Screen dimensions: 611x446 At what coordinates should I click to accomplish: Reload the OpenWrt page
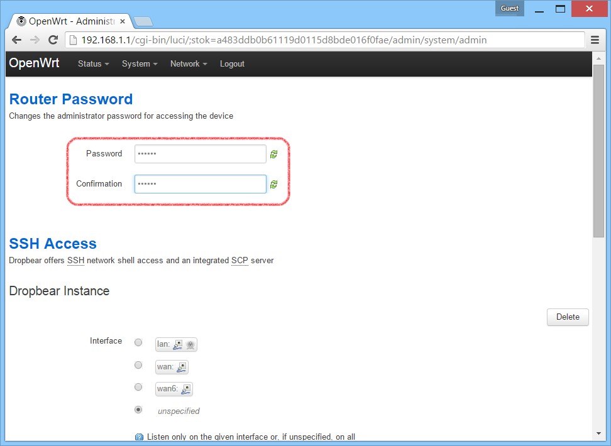[53, 40]
